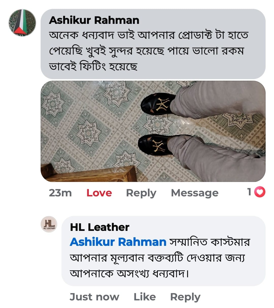Click the 23m comment timestamp

tap(60, 193)
